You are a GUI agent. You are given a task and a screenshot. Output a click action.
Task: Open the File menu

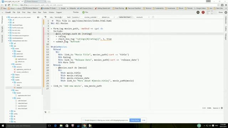(x=14, y=12)
